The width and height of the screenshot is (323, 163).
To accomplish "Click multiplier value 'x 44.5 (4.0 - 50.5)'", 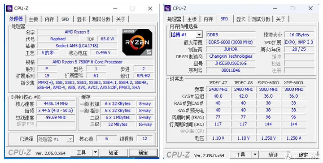I will point(56,110).
